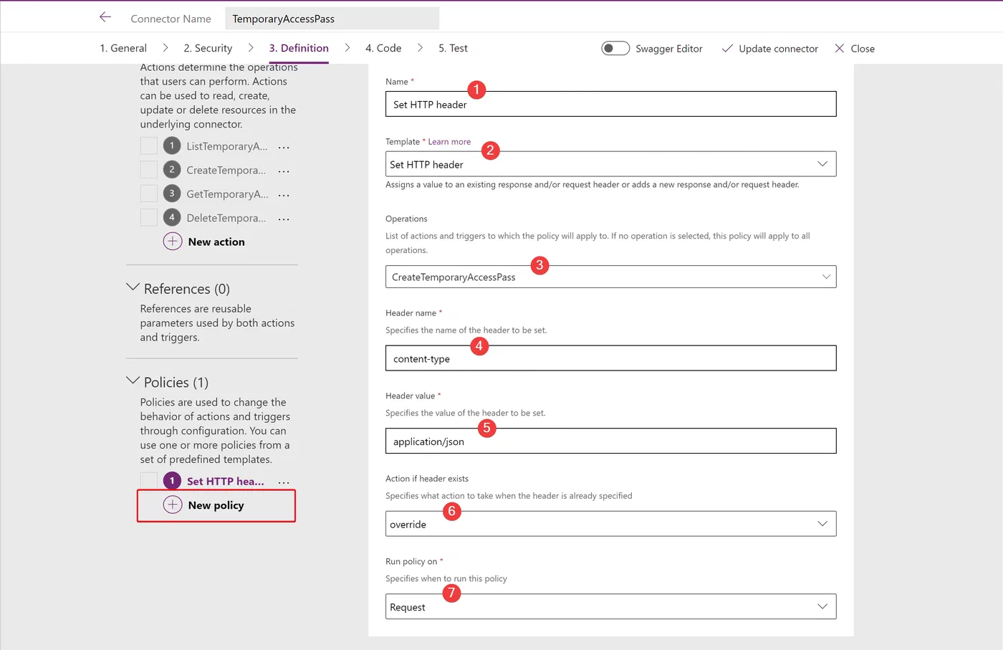The image size is (1003, 650).
Task: Open more options for ListTemporaryA... action
Action: [x=284, y=147]
